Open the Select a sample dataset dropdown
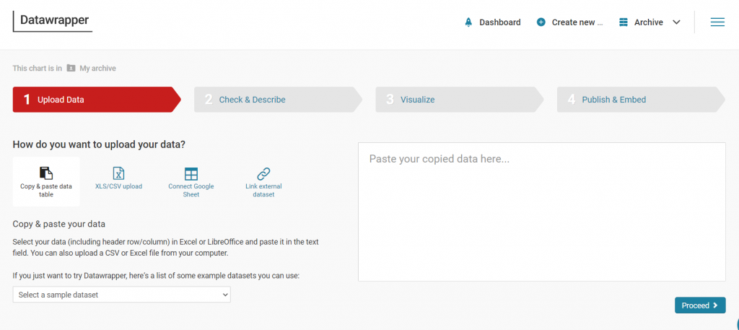The image size is (739, 330). pos(121,295)
